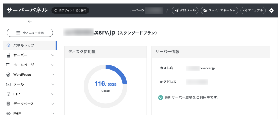Click the home icon beside パネルトップ
This screenshot has height=119, width=280.
coord(8,45)
